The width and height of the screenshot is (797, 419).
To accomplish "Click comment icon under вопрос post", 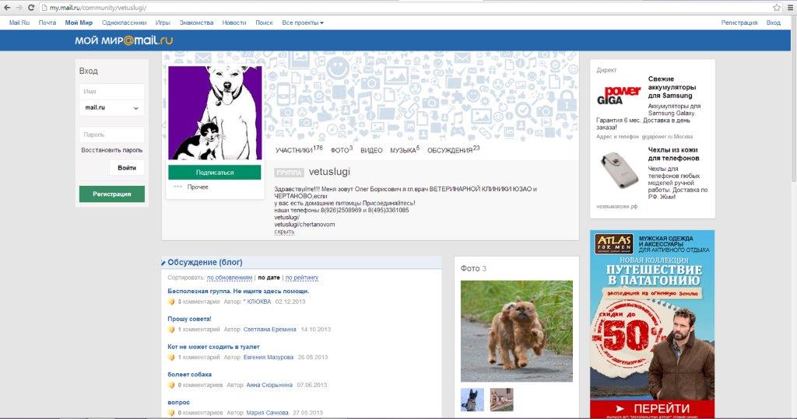I will (171, 413).
